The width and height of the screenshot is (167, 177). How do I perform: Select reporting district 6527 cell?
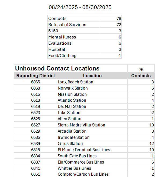coord(36,125)
